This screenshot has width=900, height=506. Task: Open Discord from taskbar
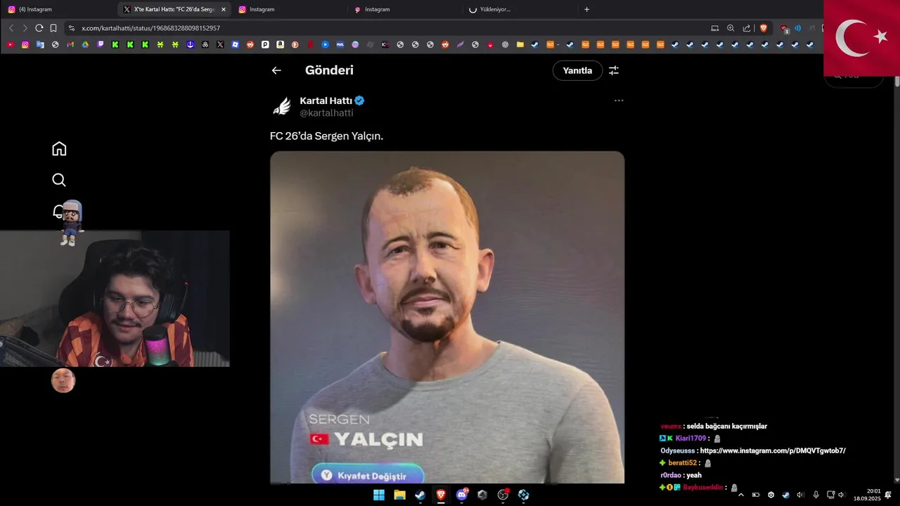click(x=462, y=495)
